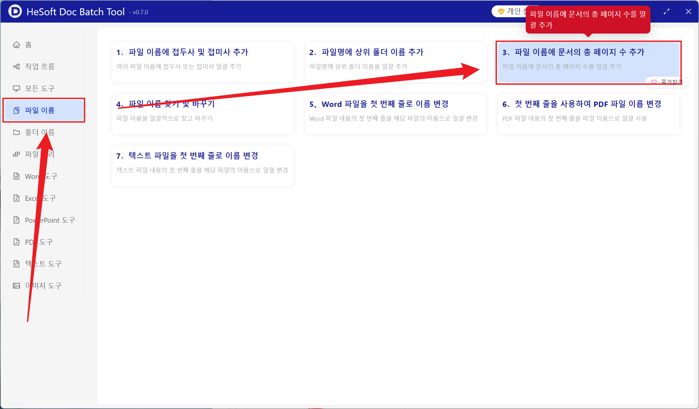The height and width of the screenshot is (409, 699).
Task: Open card 2 파일명에 상위 폴더 이름 추가
Action: pyautogui.click(x=395, y=62)
